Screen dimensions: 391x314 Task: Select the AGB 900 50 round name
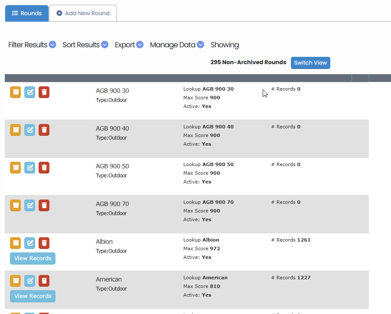click(112, 166)
